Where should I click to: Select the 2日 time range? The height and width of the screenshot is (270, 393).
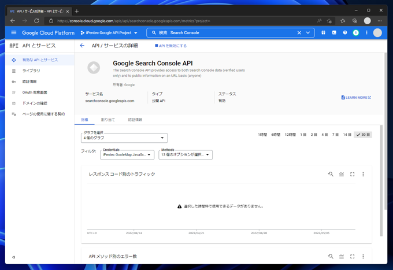314,135
